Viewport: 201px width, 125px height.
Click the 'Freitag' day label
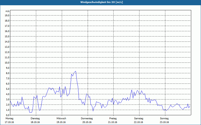[113, 118]
